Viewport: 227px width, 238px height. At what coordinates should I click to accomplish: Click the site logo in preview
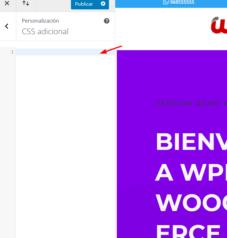click(219, 25)
